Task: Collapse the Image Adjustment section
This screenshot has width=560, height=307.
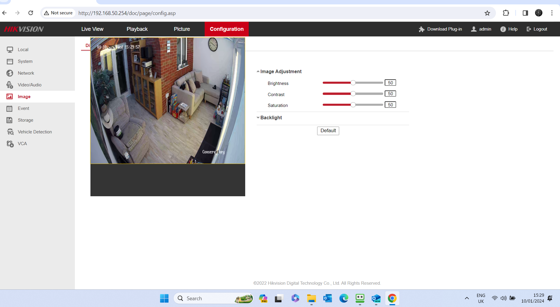Action: pyautogui.click(x=258, y=71)
